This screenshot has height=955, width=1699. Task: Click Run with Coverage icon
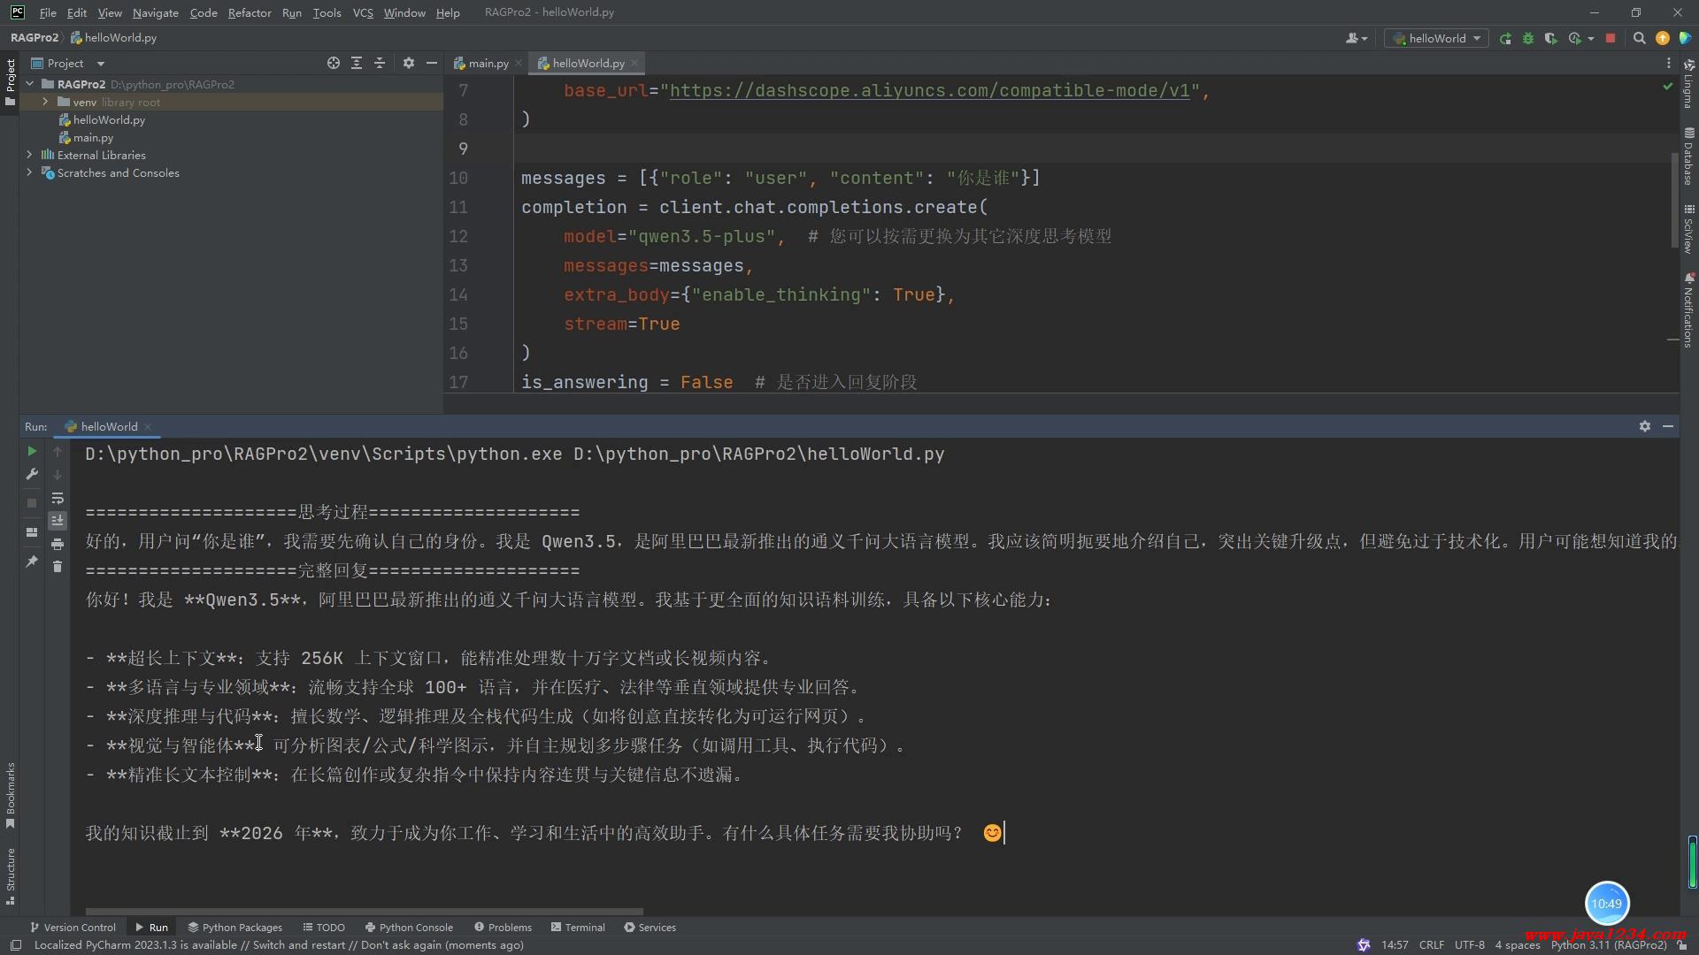(x=1550, y=38)
